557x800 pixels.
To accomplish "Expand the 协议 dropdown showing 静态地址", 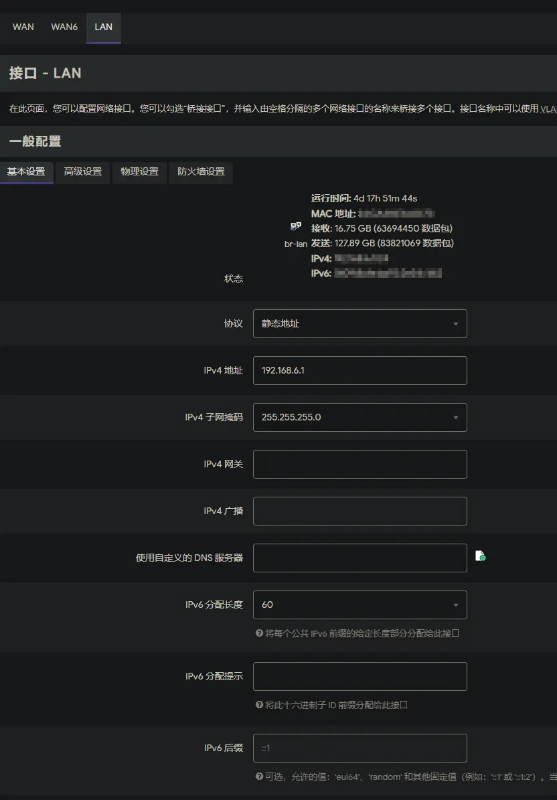I will point(360,323).
